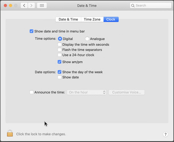
Task: Click the red close window button
Action: coord(5,5)
